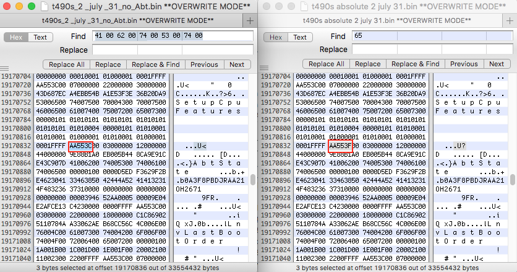Click Replace All in left window

[x=67, y=64]
